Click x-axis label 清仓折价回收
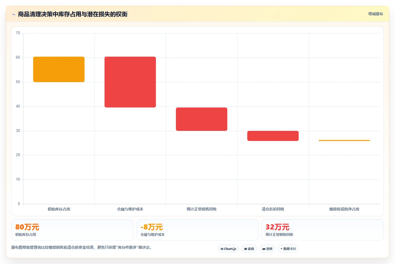The height and width of the screenshot is (264, 395). point(273,209)
